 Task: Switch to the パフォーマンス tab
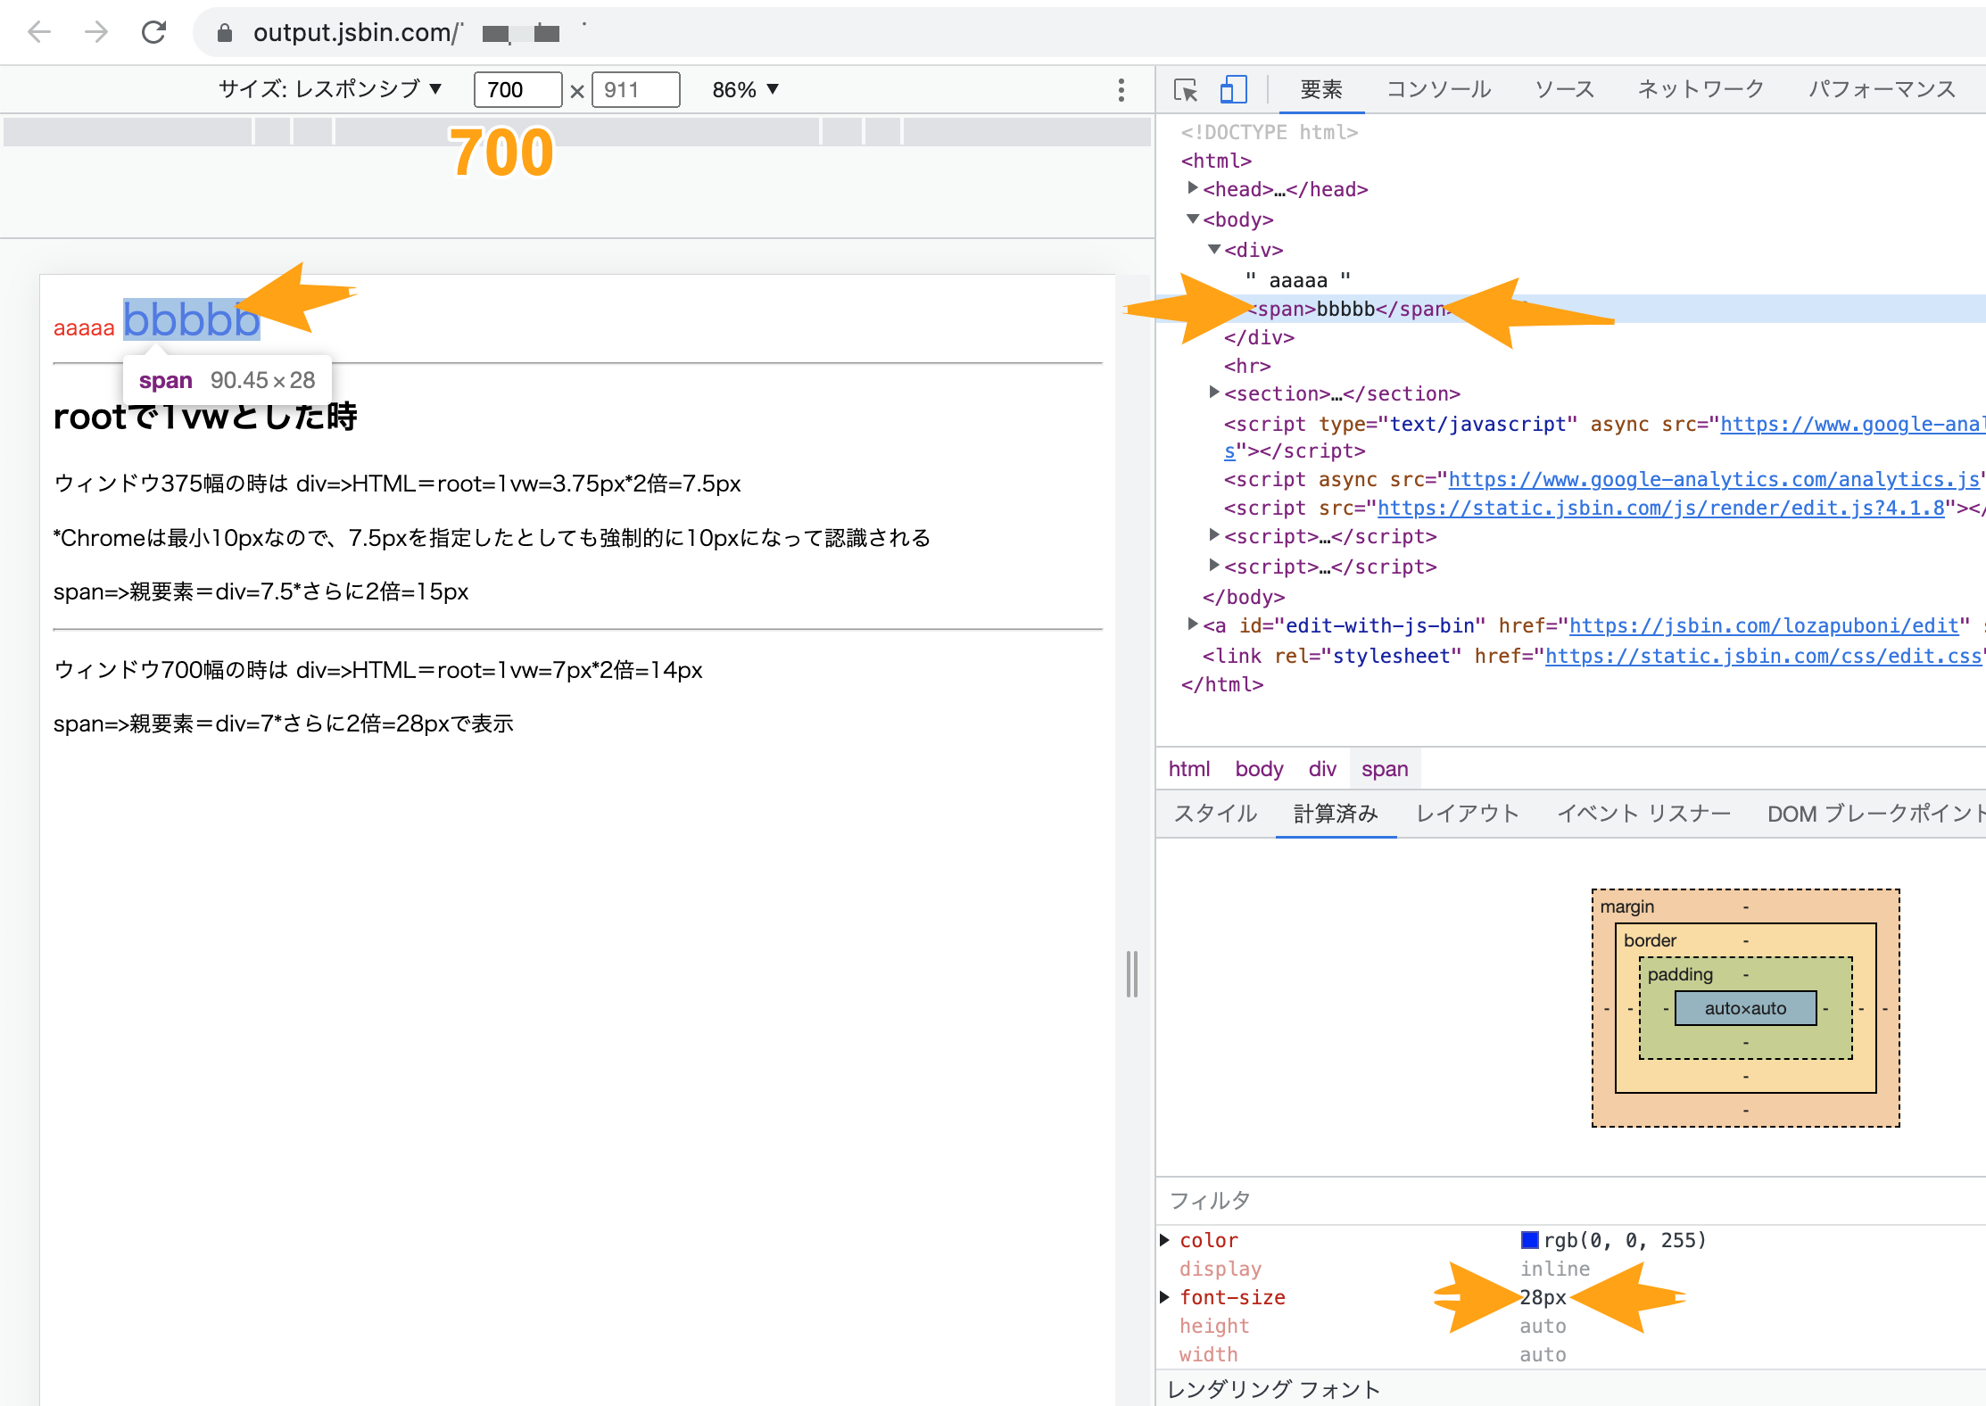coord(1882,89)
